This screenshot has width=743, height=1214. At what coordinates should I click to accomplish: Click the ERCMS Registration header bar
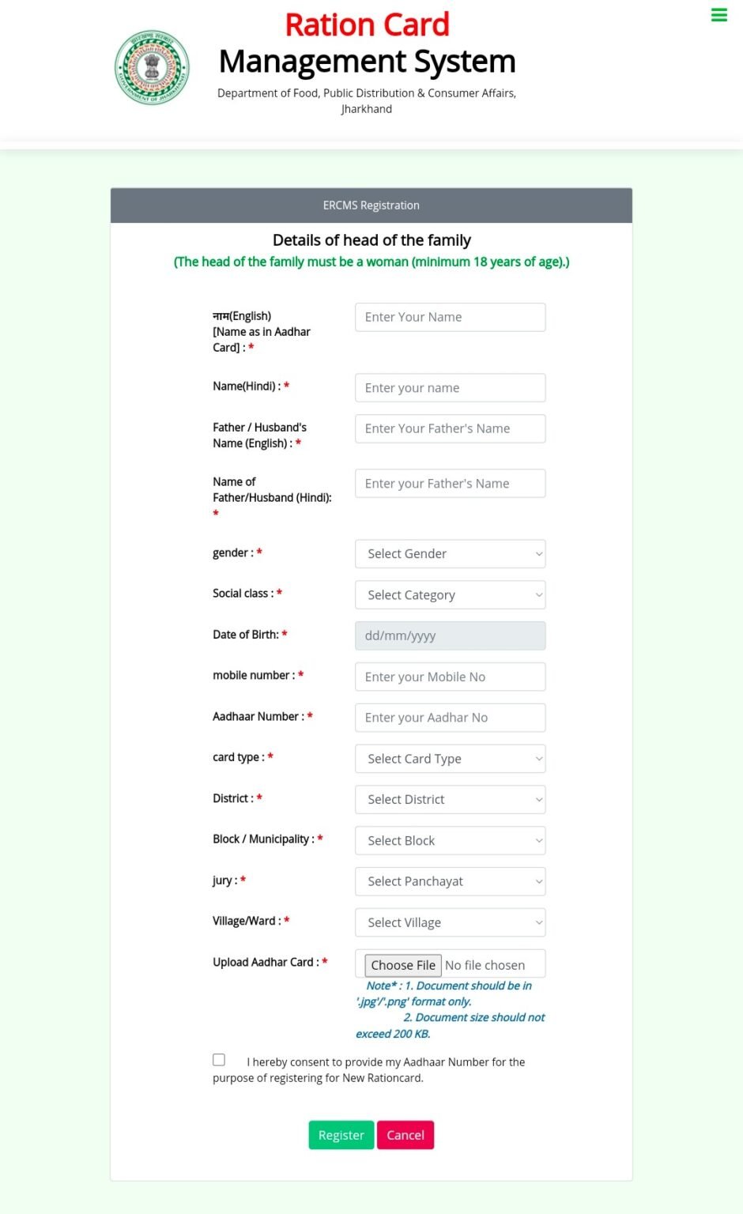(x=371, y=205)
